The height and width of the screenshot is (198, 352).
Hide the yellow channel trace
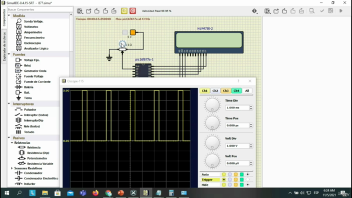click(224, 185)
